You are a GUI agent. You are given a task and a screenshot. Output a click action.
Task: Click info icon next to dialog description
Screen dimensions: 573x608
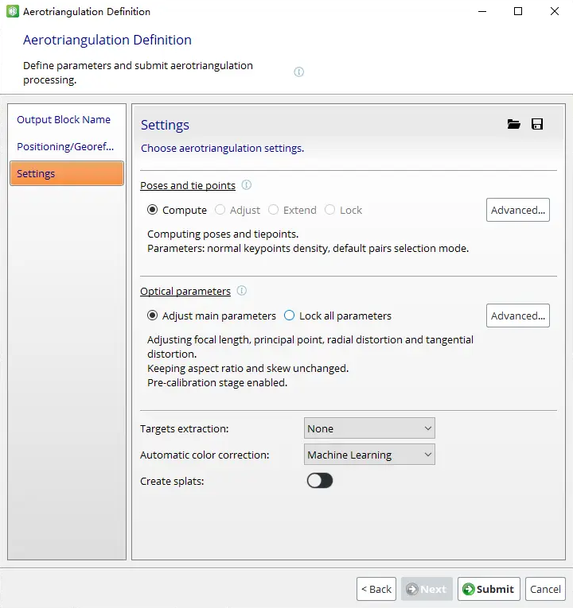coord(299,72)
